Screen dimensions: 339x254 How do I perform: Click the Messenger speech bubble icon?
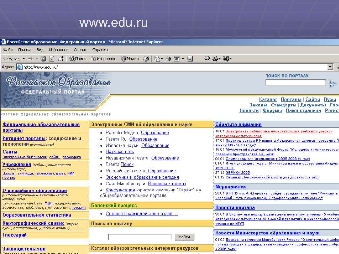coord(207,58)
